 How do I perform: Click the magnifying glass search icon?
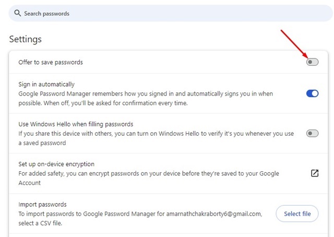click(x=18, y=13)
